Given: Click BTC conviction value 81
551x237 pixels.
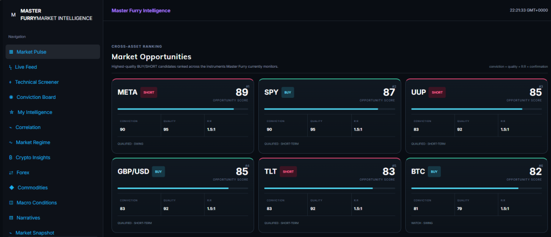Looking at the screenshot, I should (x=416, y=209).
